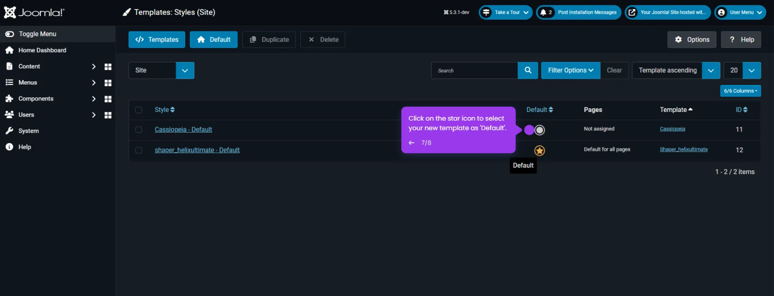This screenshot has height=296, width=774.
Task: Click the ID value 12
Action: click(x=739, y=150)
